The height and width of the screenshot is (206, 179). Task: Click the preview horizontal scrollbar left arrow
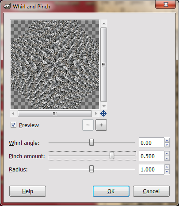pyautogui.click(x=13, y=113)
